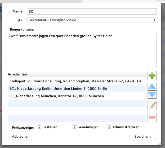The width and height of the screenshot is (165, 148).
Task: Focus the Name field containing ISC
Action: pos(92,11)
